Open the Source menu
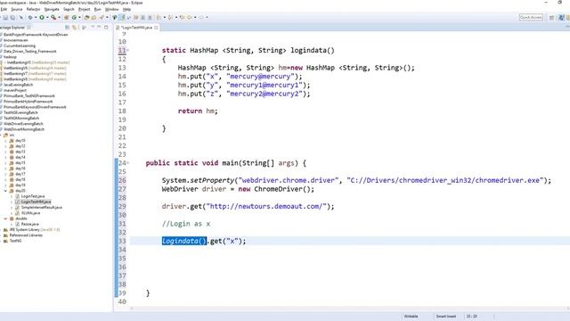The width and height of the screenshot is (570, 321). pyautogui.click(x=17, y=9)
